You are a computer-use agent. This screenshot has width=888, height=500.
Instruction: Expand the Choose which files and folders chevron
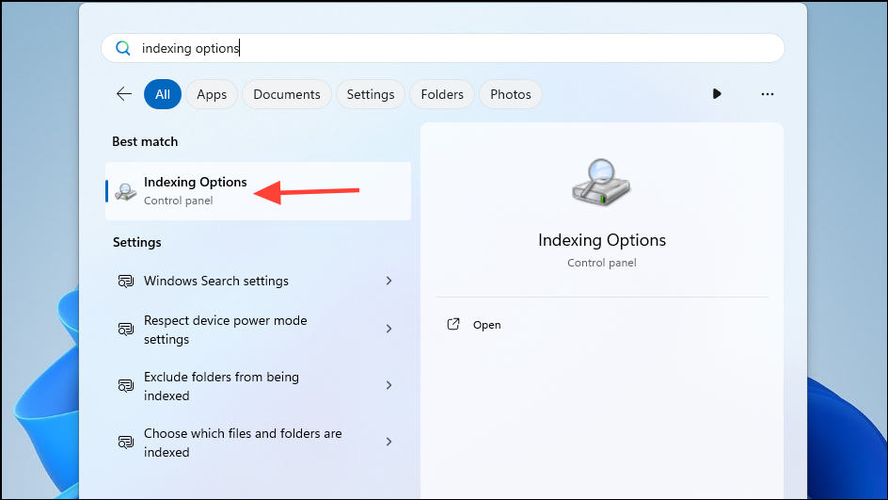pyautogui.click(x=389, y=442)
